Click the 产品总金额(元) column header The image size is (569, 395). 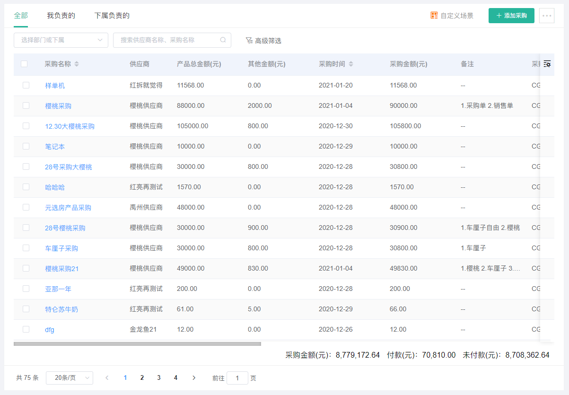click(199, 64)
